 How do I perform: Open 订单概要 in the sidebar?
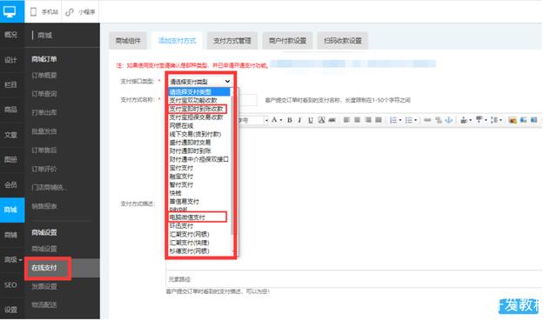[44, 76]
